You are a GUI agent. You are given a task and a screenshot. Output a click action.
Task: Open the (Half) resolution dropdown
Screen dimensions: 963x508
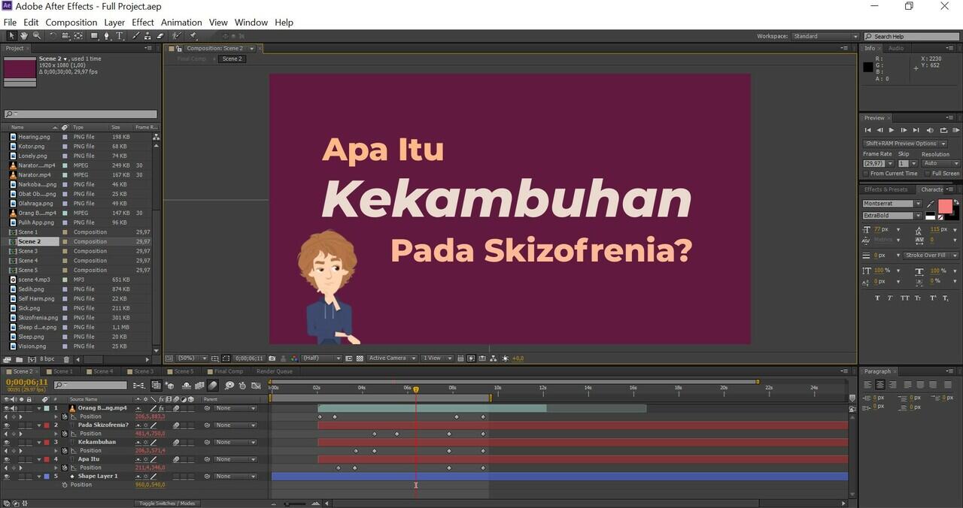pos(321,358)
